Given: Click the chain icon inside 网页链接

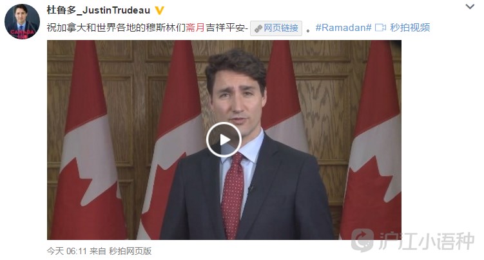Looking at the screenshot, I should [258, 28].
